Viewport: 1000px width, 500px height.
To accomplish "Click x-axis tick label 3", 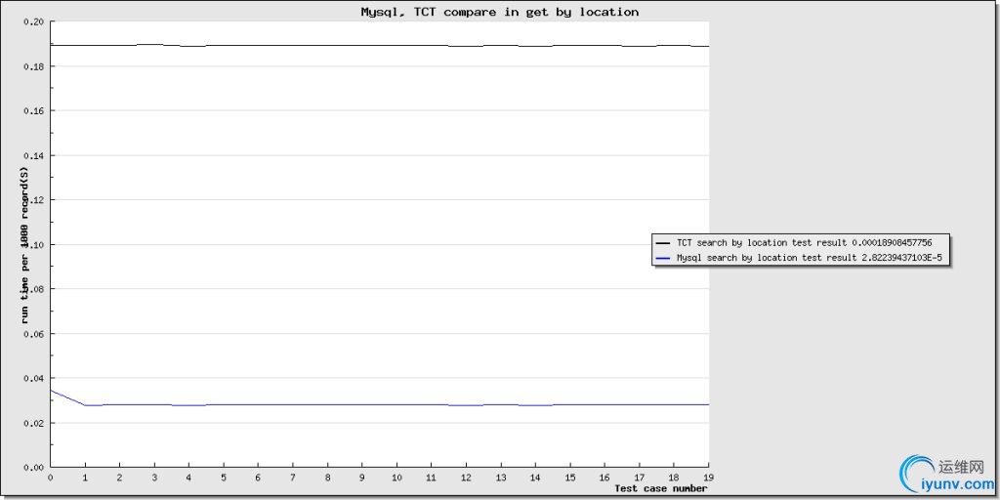I will click(154, 477).
